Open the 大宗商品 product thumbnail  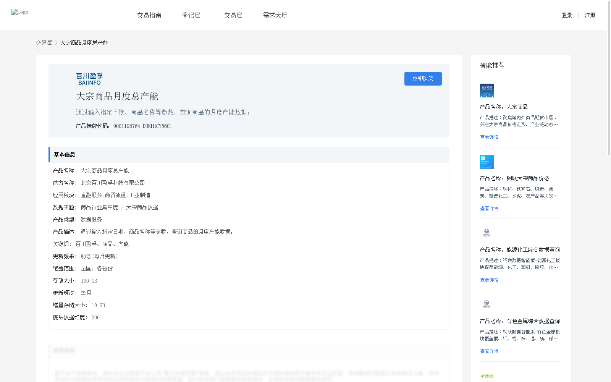(487, 91)
